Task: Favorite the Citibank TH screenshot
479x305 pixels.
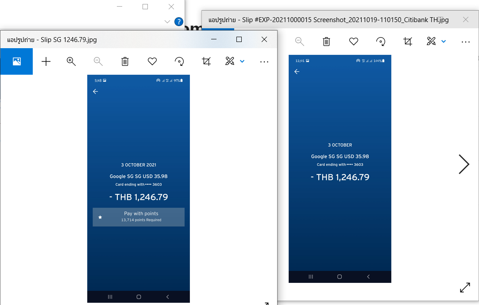Action: pos(354,42)
